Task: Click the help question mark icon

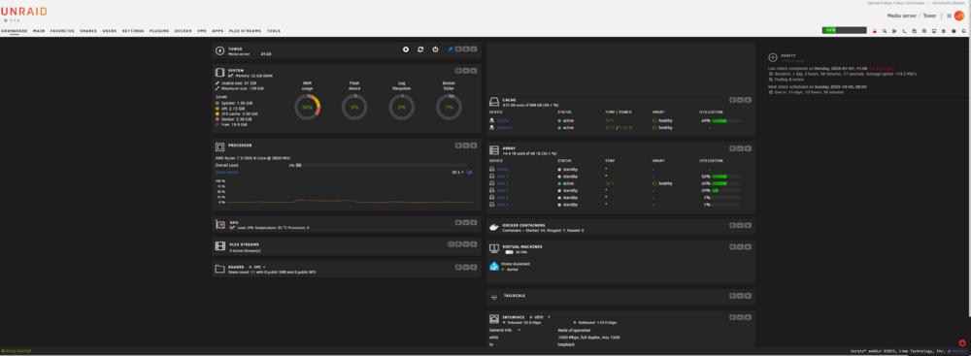Action: point(954,31)
